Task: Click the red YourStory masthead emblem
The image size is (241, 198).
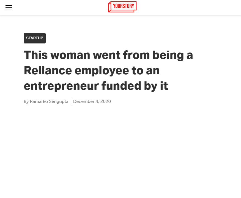Action: (122, 7)
